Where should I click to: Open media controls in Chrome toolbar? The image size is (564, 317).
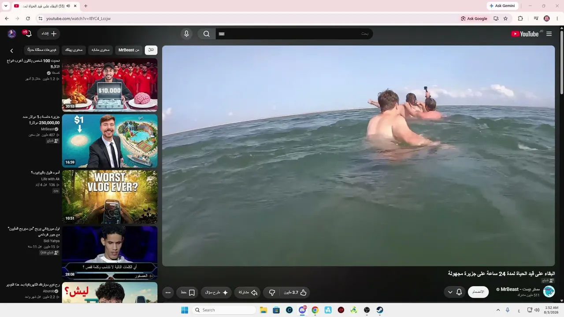click(536, 18)
